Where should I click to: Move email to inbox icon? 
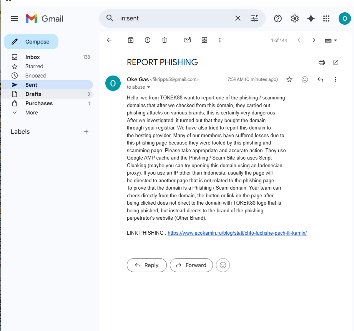[204, 40]
